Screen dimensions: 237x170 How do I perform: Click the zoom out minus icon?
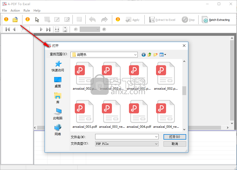tap(76, 29)
